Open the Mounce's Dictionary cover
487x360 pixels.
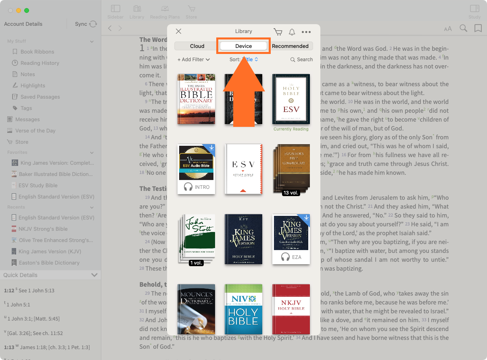[196, 309]
